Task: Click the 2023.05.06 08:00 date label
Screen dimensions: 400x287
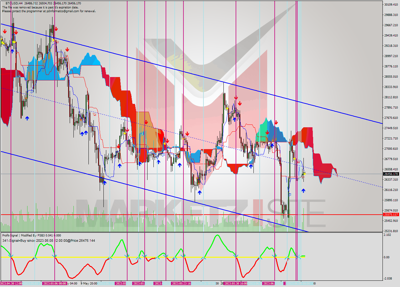Action: tap(54, 284)
